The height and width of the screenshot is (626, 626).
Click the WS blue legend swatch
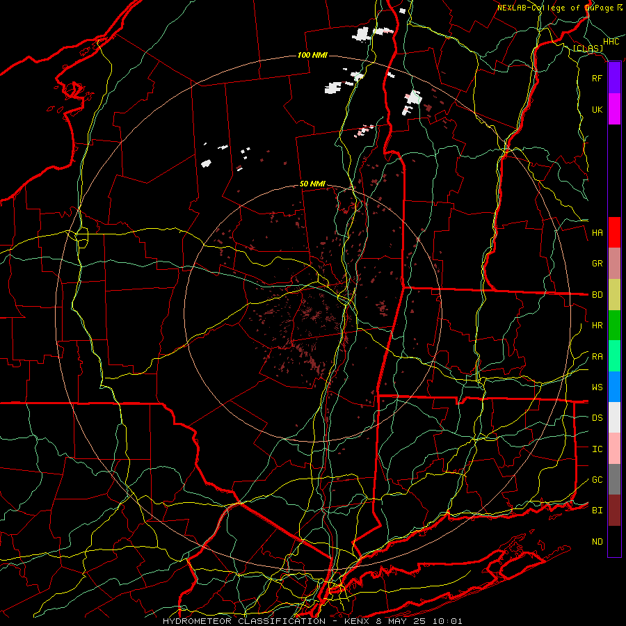(614, 387)
